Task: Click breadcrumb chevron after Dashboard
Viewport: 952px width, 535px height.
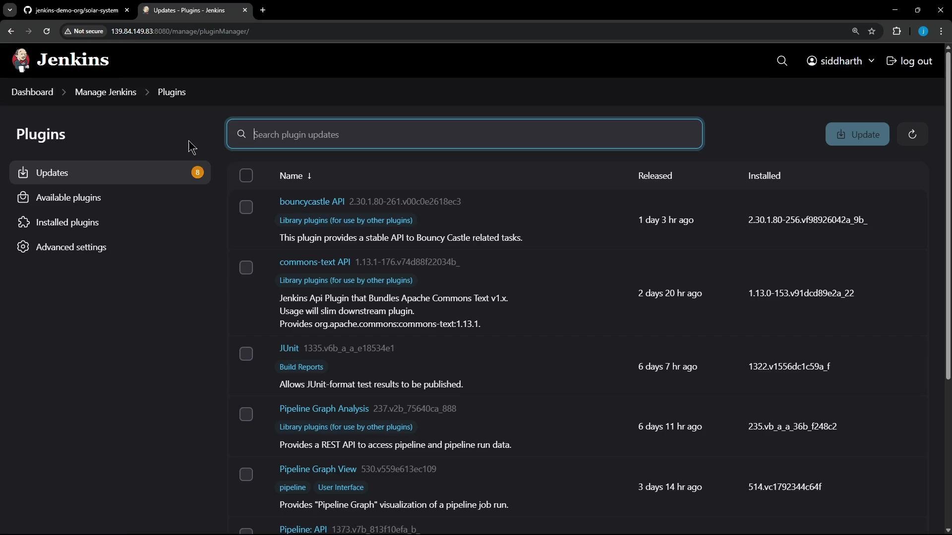Action: (x=64, y=92)
